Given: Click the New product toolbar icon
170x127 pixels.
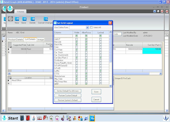Looking at the screenshot, I should [x=17, y=19].
